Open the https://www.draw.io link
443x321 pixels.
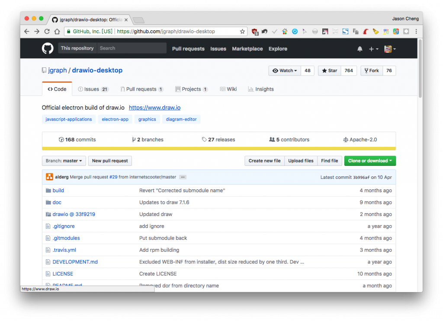pyautogui.click(x=154, y=108)
